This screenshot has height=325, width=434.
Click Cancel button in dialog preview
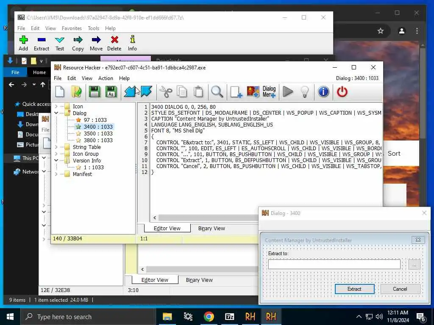[x=400, y=289]
